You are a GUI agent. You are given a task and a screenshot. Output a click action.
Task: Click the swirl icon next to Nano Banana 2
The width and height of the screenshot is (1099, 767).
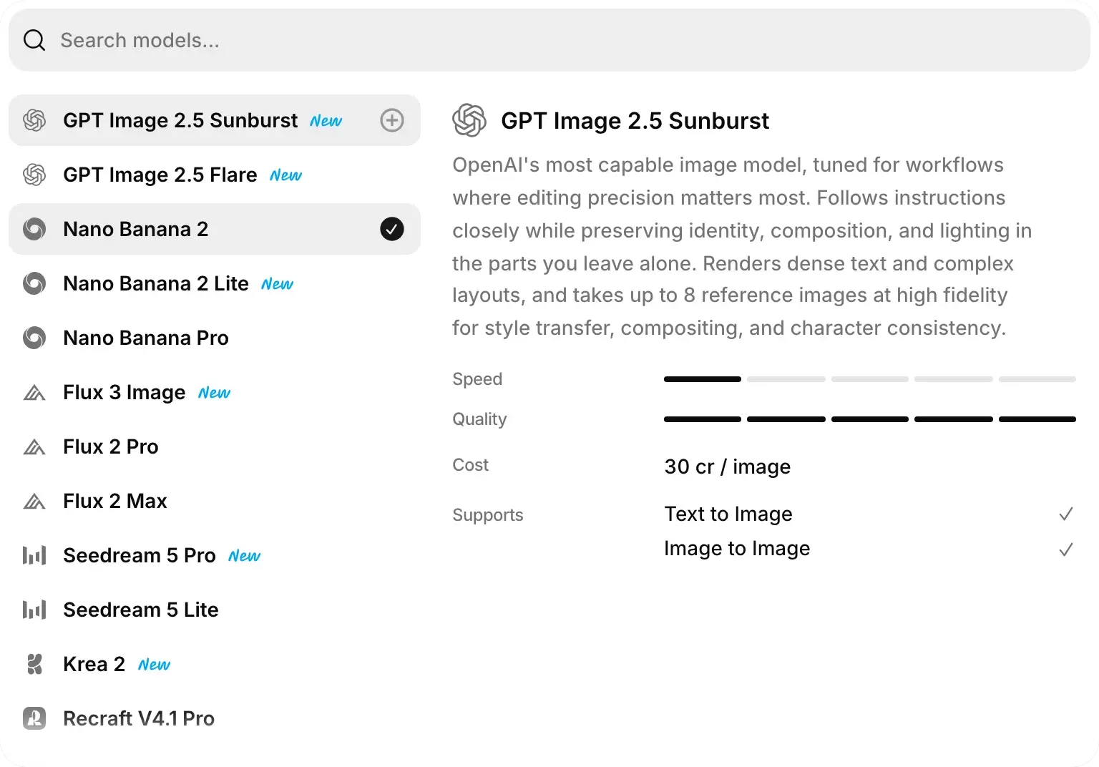[x=34, y=229]
